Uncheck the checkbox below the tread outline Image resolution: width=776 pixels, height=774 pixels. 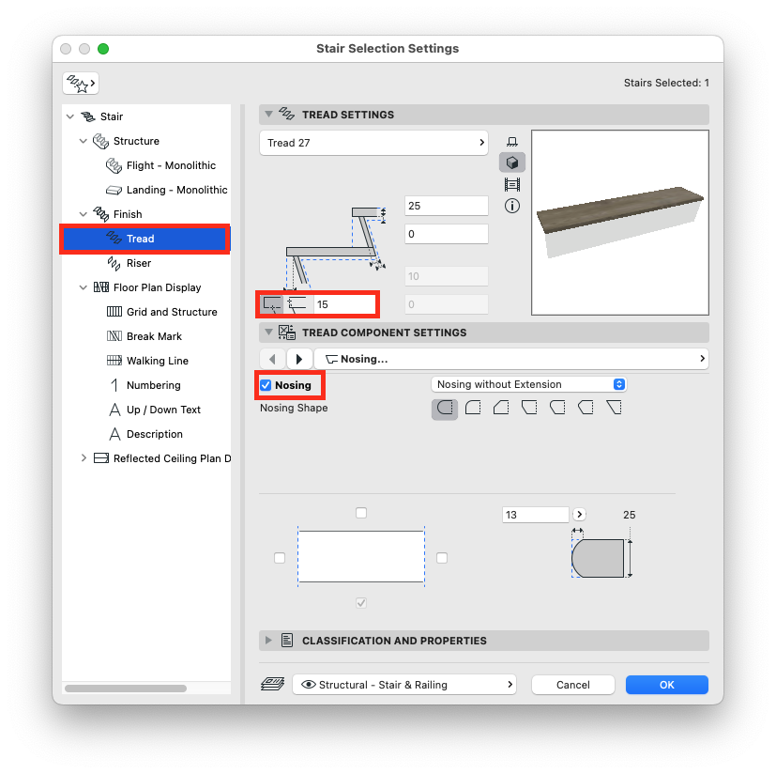click(360, 602)
